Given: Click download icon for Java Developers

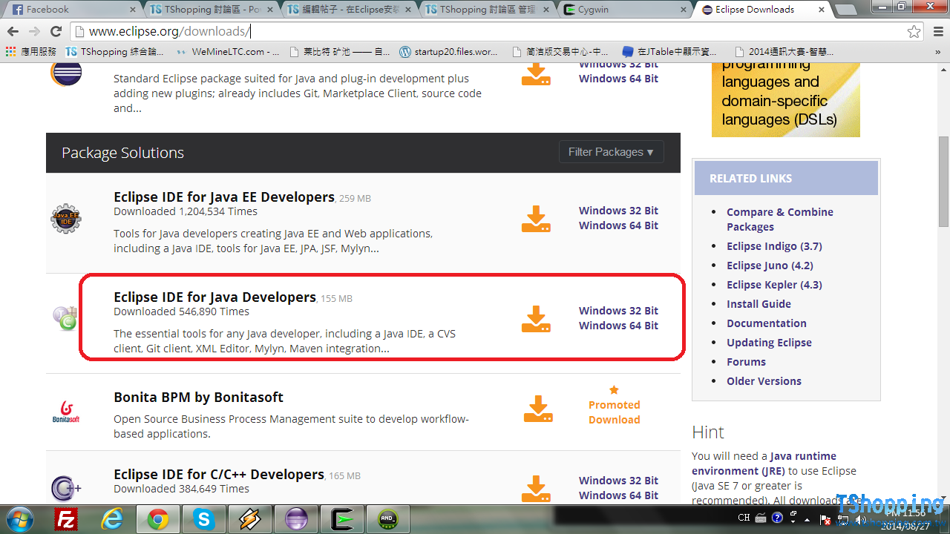Looking at the screenshot, I should coord(536,319).
